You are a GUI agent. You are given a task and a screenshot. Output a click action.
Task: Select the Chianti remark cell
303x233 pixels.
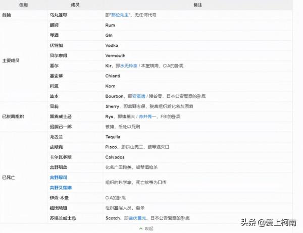(x=197, y=76)
